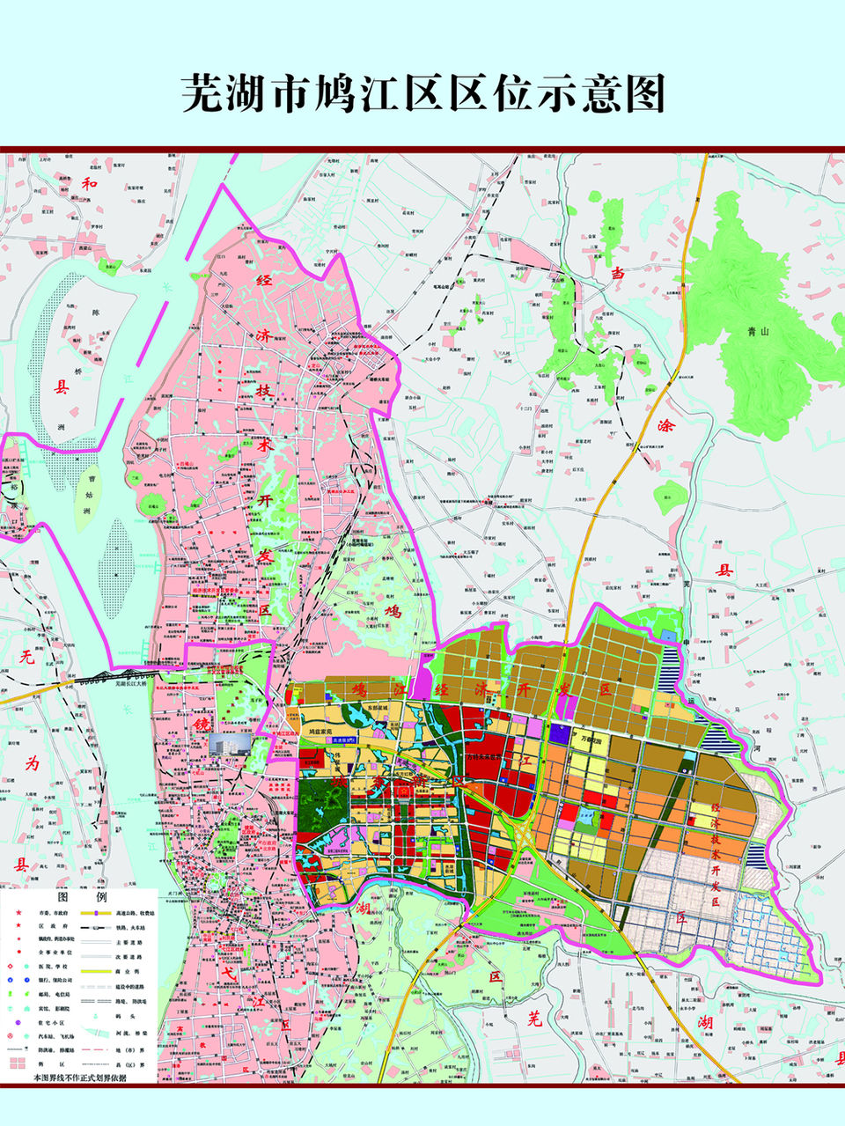Click the 青山 mountain label

click(758, 333)
